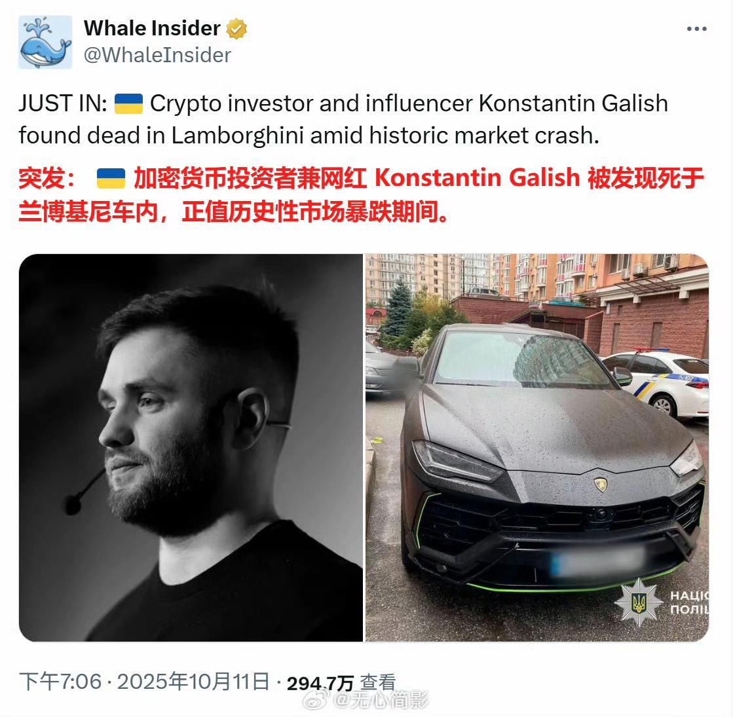
Task: Open the gray Lamborghini photo
Action: click(x=537, y=448)
